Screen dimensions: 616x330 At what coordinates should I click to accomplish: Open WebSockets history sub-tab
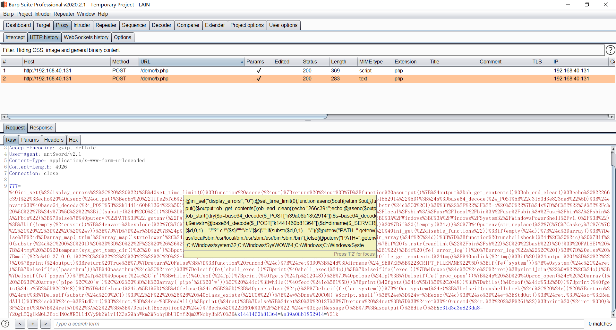tap(86, 37)
